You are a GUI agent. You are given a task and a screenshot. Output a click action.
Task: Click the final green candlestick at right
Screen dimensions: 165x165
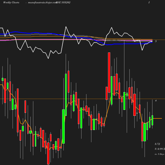tap(152, 120)
